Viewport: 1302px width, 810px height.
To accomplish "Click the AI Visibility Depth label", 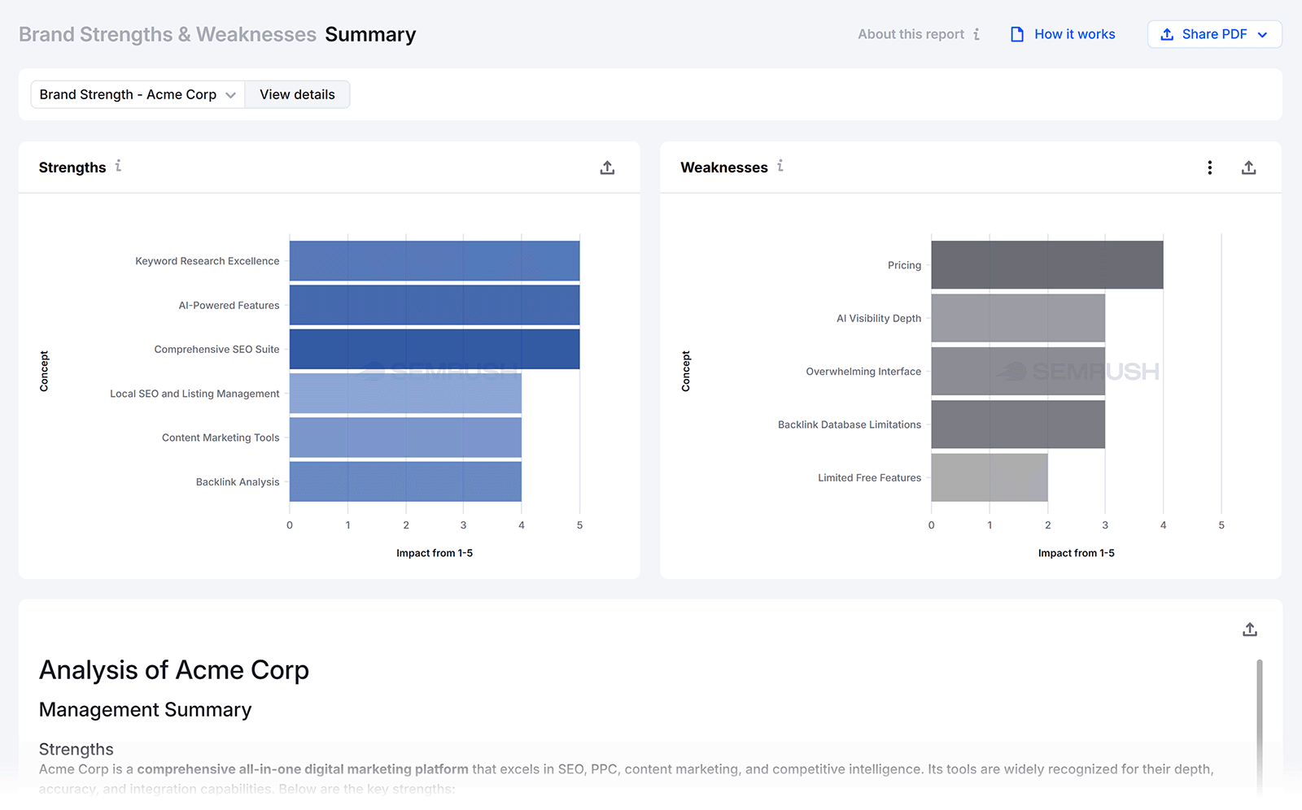I will tap(879, 318).
